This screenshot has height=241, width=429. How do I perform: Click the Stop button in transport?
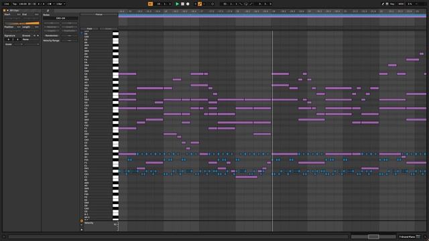pyautogui.click(x=182, y=4)
